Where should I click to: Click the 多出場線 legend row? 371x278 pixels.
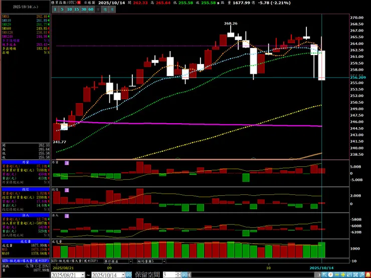click(x=26, y=49)
